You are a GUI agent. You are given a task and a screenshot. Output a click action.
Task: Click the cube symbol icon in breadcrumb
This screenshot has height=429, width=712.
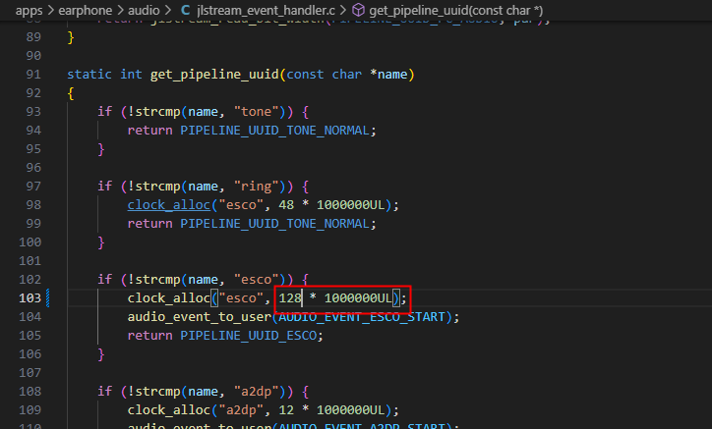(358, 10)
